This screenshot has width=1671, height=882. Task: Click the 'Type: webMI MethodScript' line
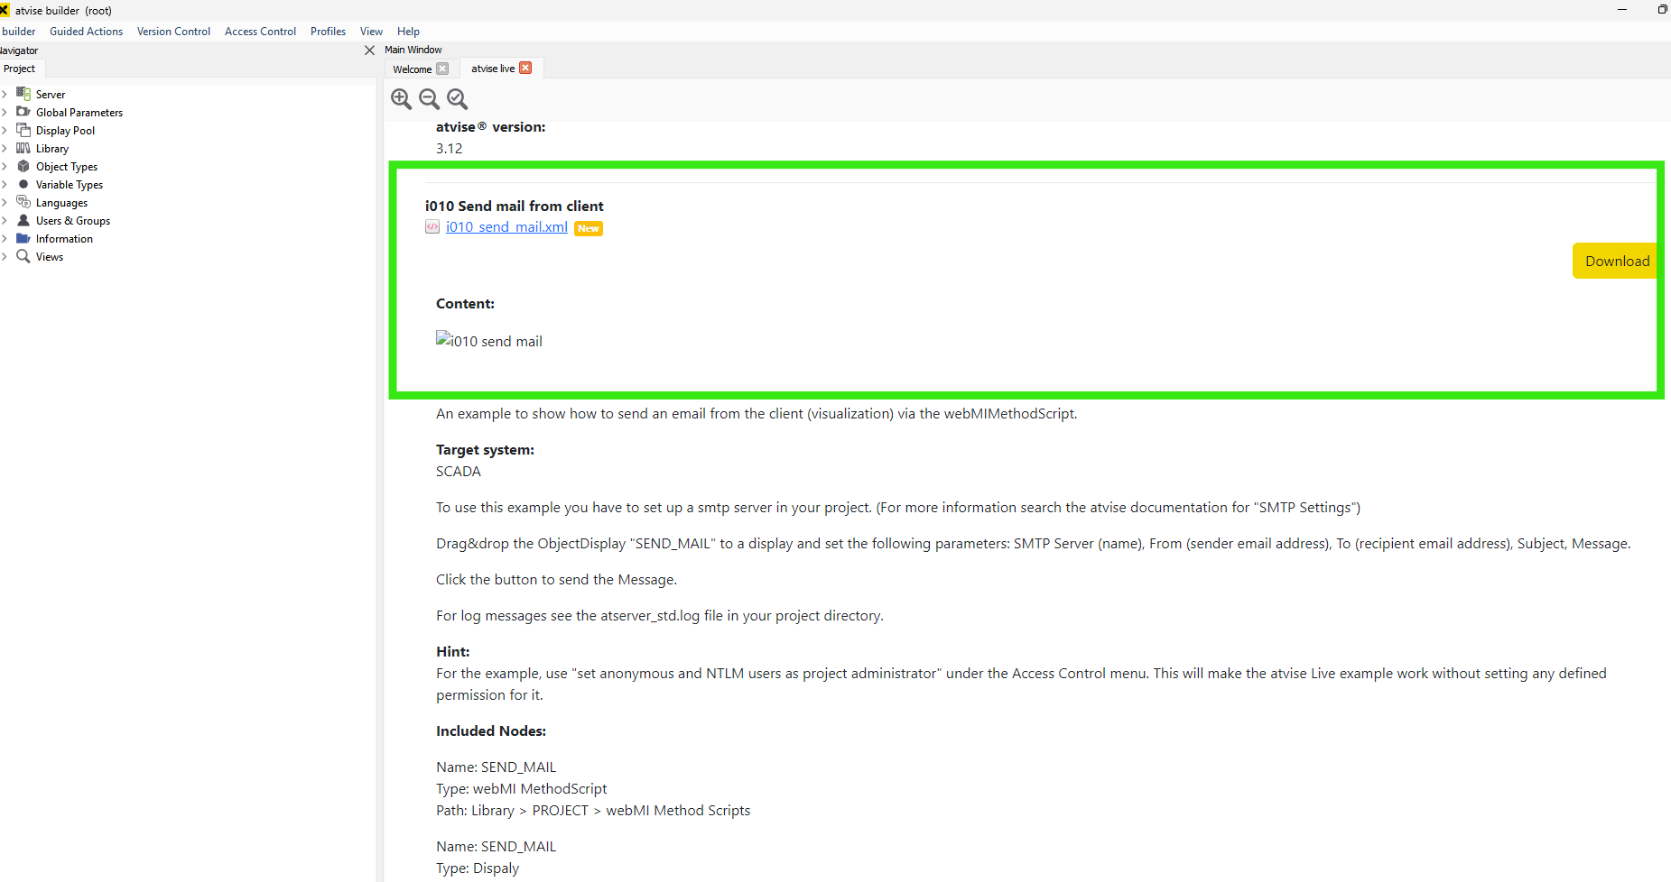tap(522, 788)
